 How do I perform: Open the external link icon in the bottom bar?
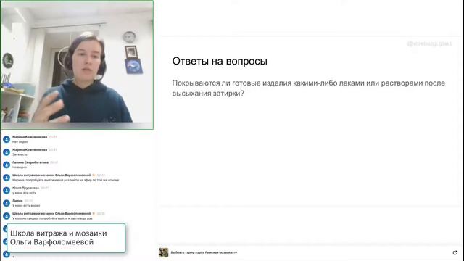click(455, 252)
